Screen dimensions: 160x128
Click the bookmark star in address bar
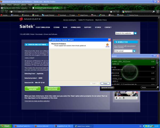coord(111,12)
